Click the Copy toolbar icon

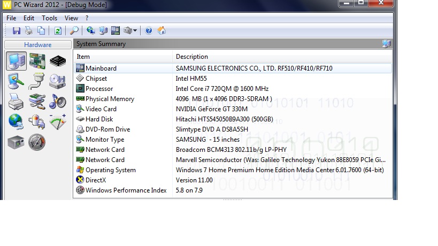point(41,30)
